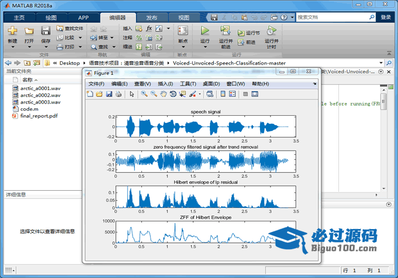The height and width of the screenshot is (278, 398).
Task: Toggle the Brush data tool
Action: click(193, 94)
